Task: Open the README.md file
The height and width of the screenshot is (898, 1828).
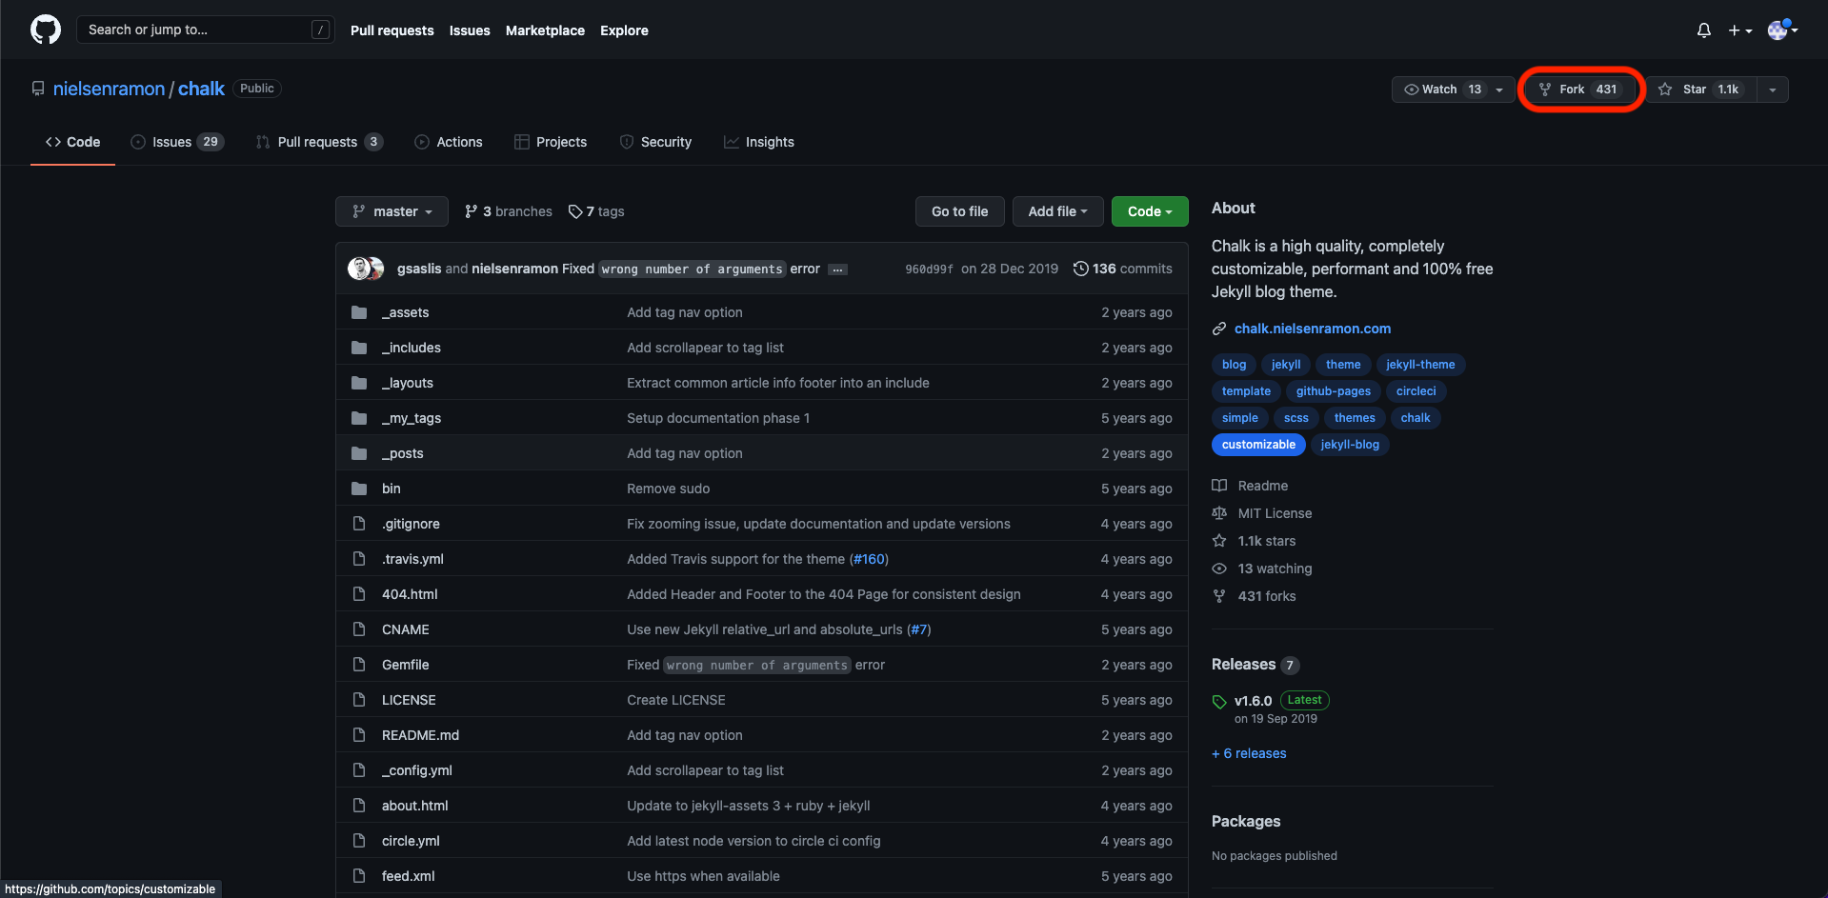Action: (420, 735)
